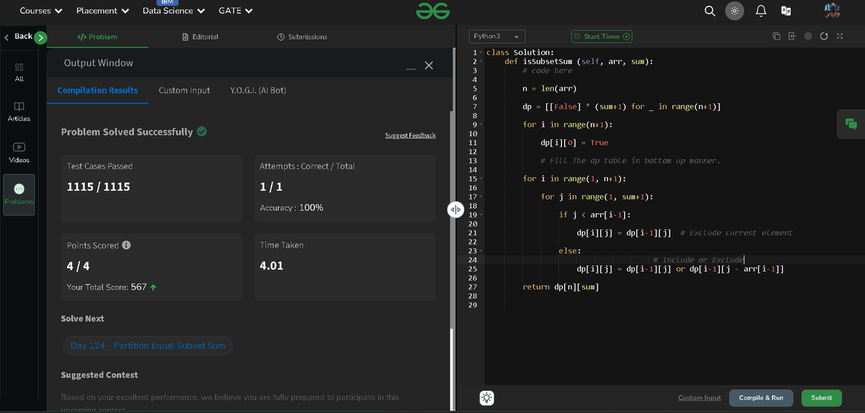The image size is (865, 413).
Task: Click the Start Timer button
Action: click(x=602, y=36)
